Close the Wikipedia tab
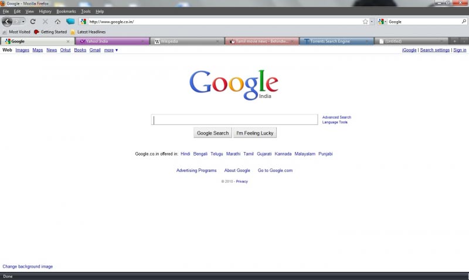 [217, 41]
